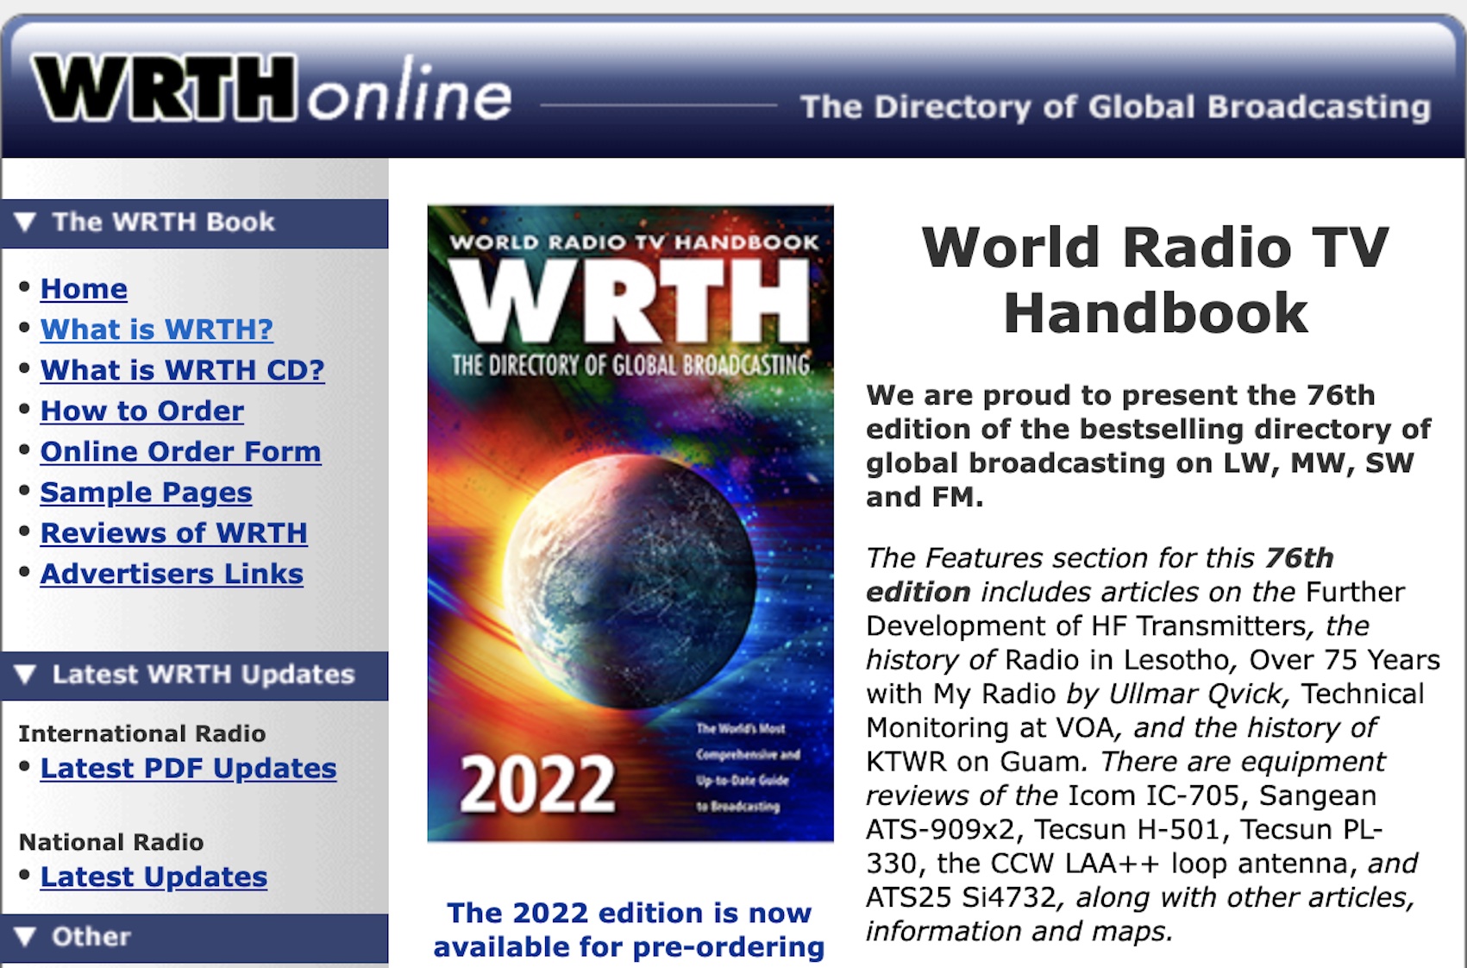This screenshot has width=1467, height=968.
Task: View the Sample Pages
Action: click(x=145, y=493)
